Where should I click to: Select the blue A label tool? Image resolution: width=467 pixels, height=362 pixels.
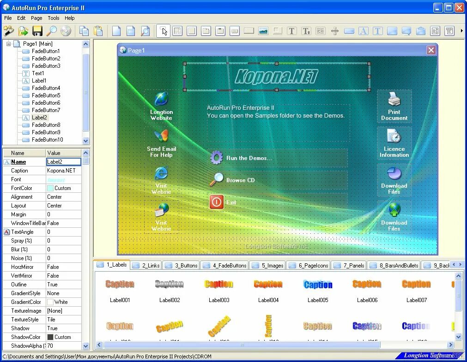point(364,31)
